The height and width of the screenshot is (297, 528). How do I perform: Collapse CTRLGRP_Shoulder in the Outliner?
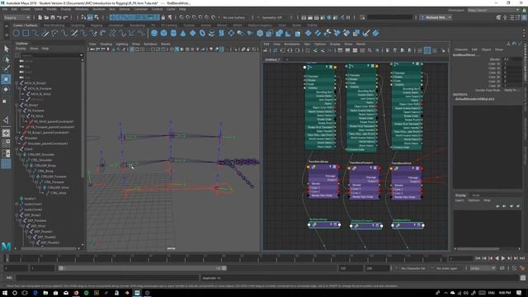(x=20, y=154)
